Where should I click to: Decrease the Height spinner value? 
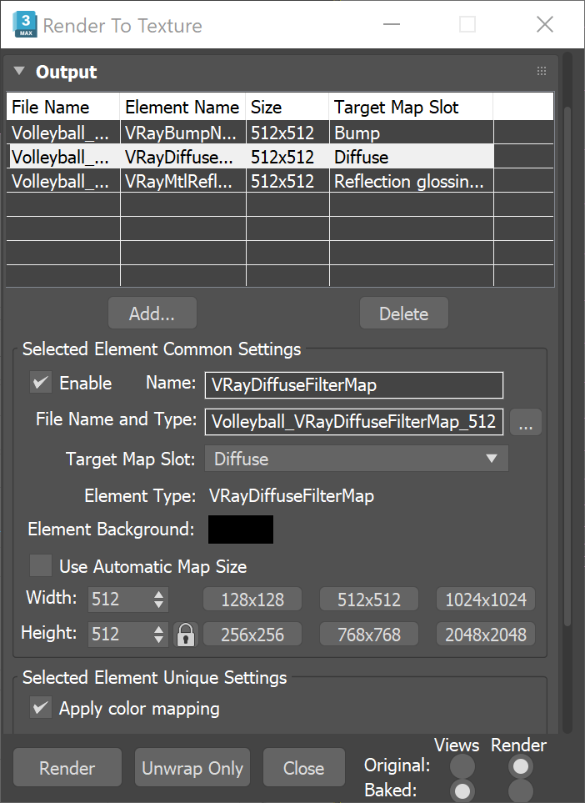(x=158, y=640)
